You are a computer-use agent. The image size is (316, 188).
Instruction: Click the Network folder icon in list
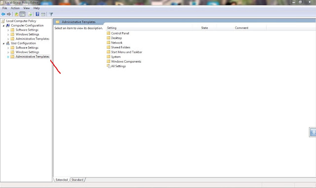109,42
